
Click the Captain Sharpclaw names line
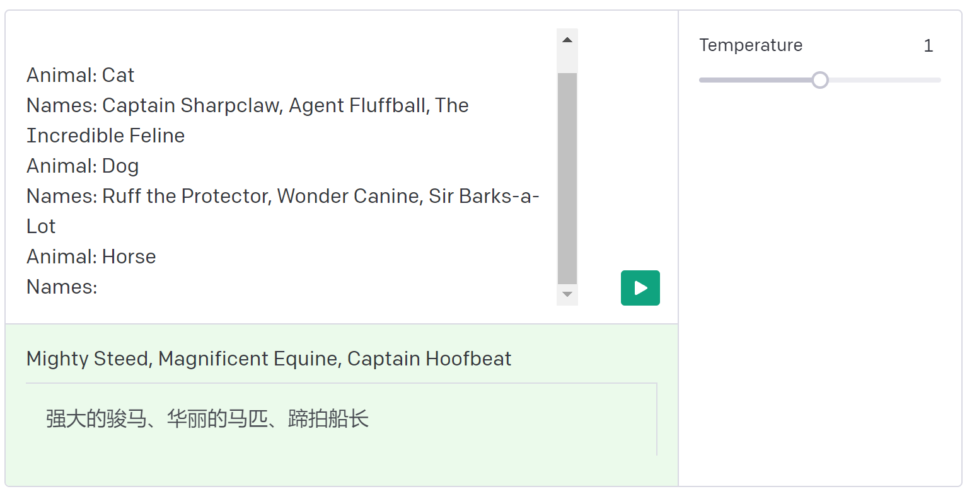pyautogui.click(x=248, y=106)
